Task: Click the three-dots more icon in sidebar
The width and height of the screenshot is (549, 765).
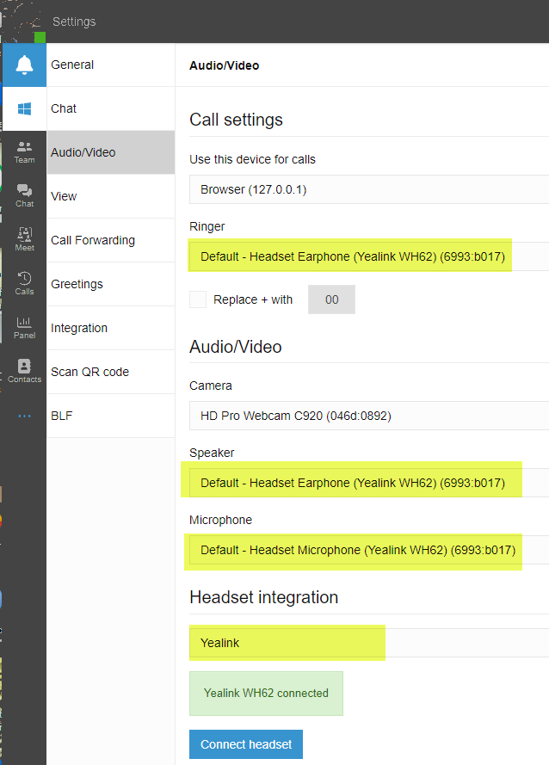Action: 24,416
